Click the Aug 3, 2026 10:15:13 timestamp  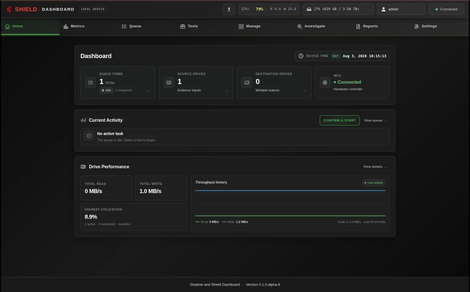(364, 56)
